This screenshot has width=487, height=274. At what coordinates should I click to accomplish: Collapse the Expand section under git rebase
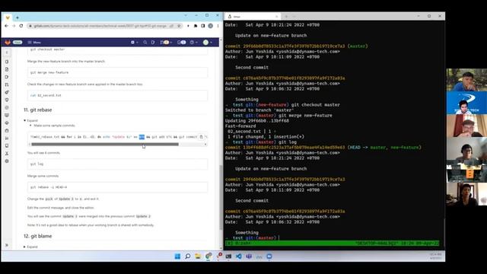click(30, 120)
